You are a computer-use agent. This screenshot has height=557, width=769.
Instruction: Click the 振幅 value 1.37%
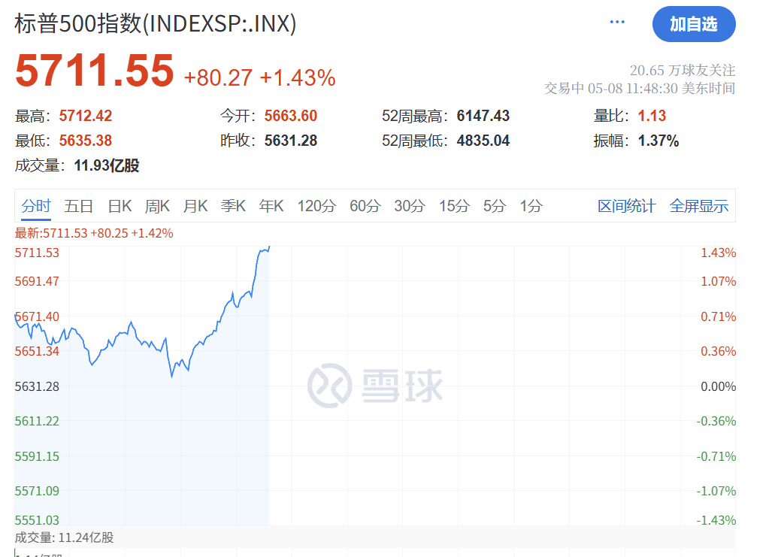pos(658,141)
